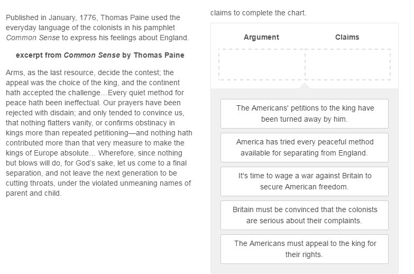Click 'Thomas Paine' in the bold excerpt heading
This screenshot has height=274, width=414.
(x=159, y=55)
